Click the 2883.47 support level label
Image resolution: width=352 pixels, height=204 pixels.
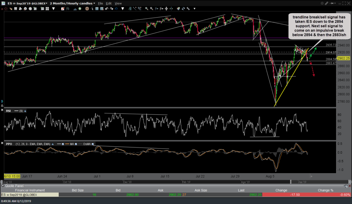331,63
